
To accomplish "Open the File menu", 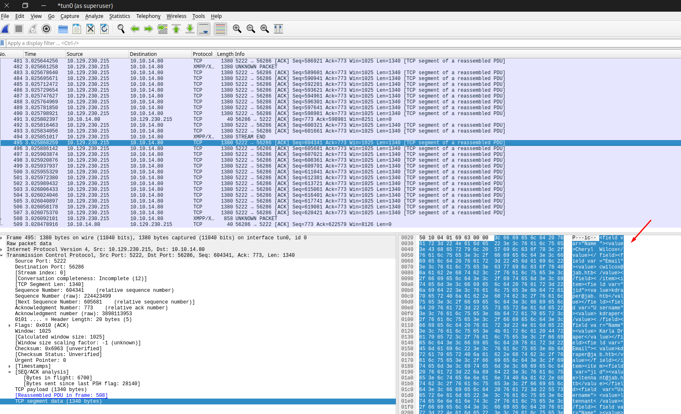I will [x=5, y=16].
